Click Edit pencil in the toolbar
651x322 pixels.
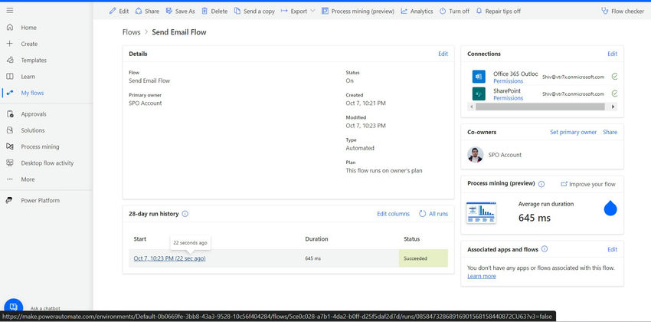pos(119,11)
